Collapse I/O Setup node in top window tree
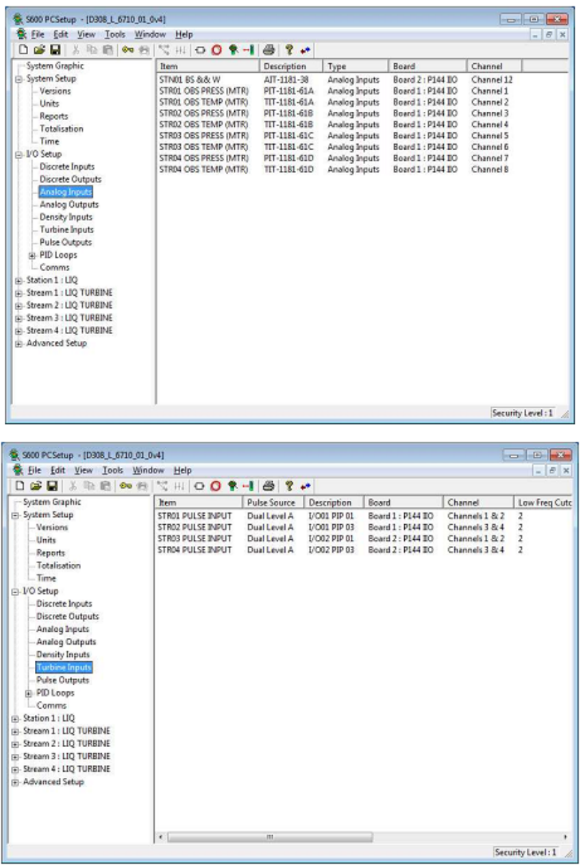Screen dimensions: 585x865 pos(18,154)
